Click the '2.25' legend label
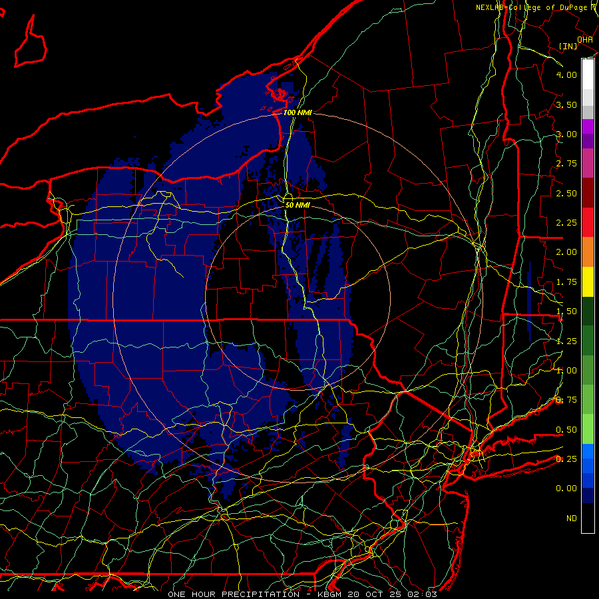599x599 pixels. tap(566, 223)
